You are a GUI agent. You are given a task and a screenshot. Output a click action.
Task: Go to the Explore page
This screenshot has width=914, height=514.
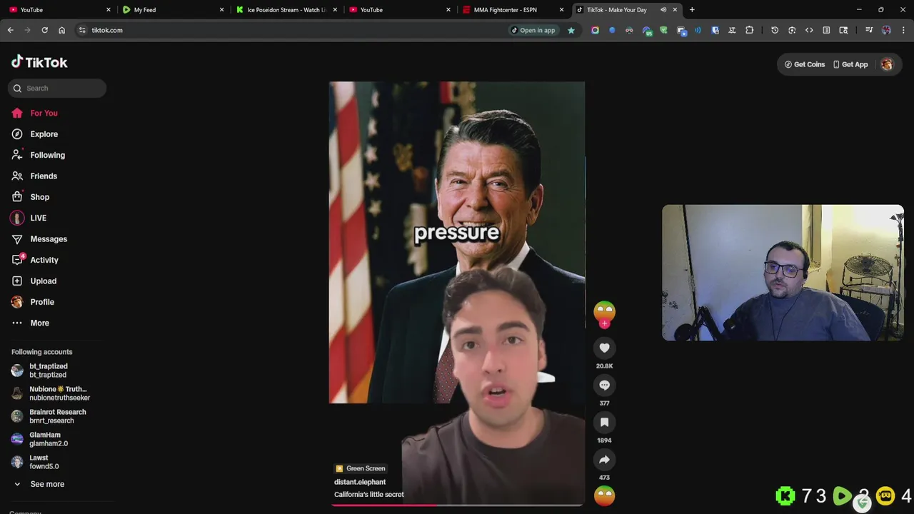(x=34, y=134)
